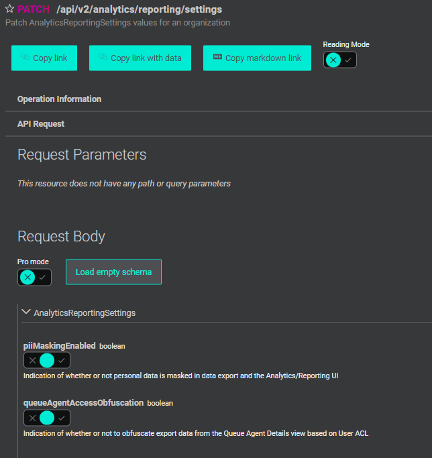Click the markdown icon on Copy markdown link
Image resolution: width=432 pixels, height=458 pixels.
217,58
